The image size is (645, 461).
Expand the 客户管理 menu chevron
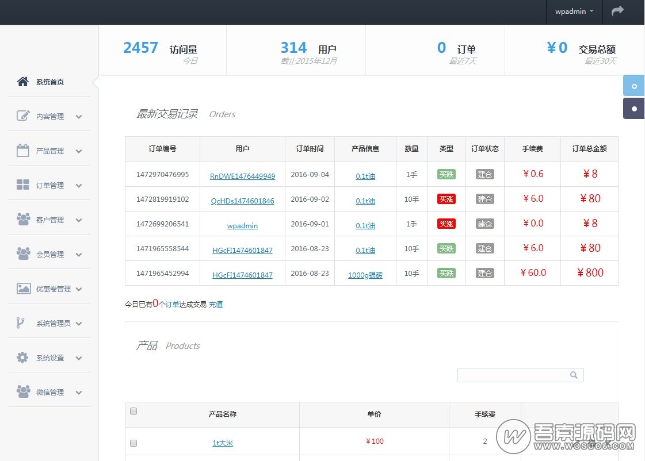(x=79, y=220)
